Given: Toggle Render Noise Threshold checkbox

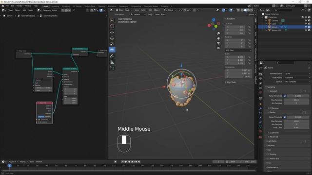Looking at the screenshot, I should tap(285, 117).
